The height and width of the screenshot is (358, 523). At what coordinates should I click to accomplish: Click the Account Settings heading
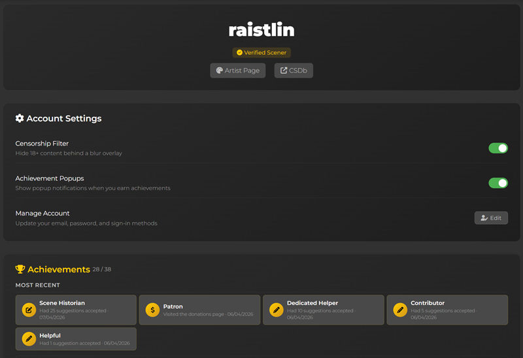click(x=64, y=118)
